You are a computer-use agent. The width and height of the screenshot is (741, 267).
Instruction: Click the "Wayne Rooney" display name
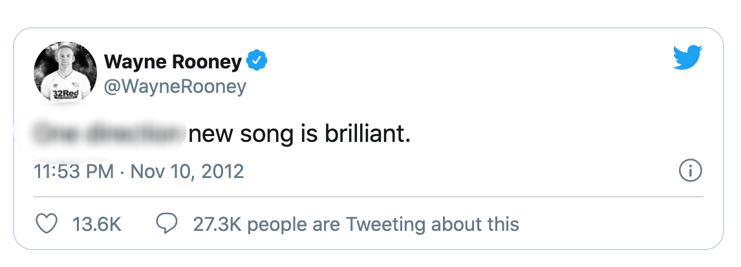[173, 62]
